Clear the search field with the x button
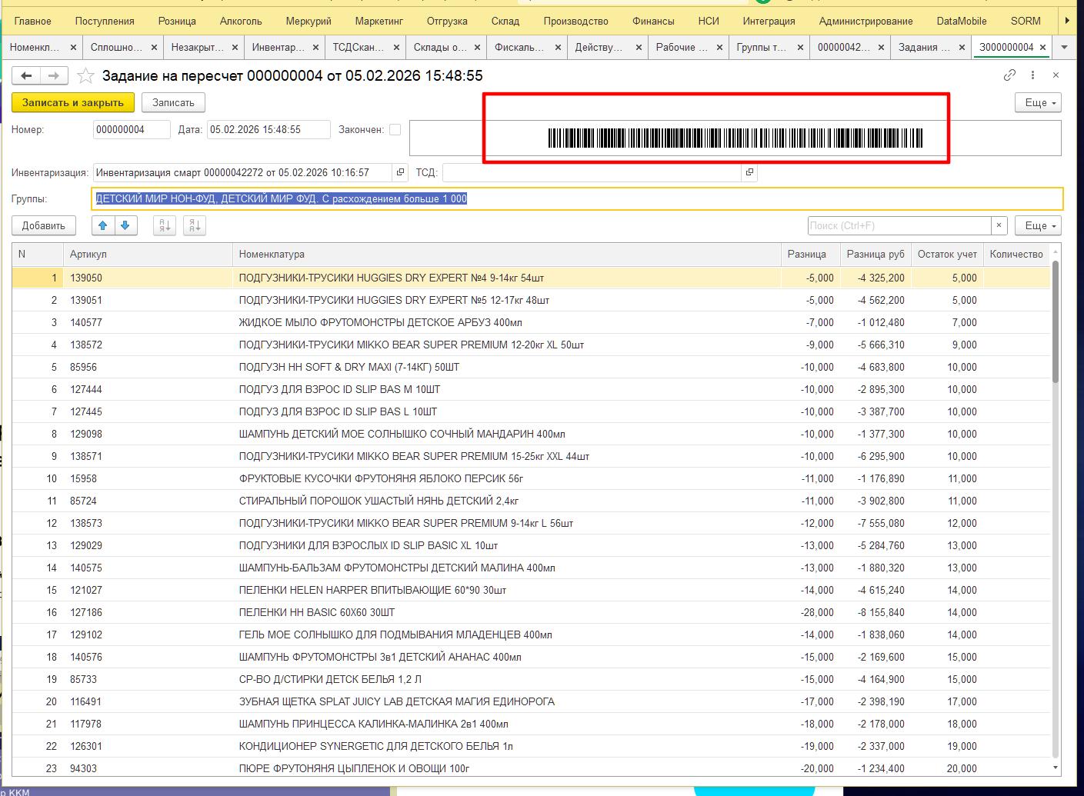This screenshot has width=1084, height=796. pyautogui.click(x=999, y=225)
